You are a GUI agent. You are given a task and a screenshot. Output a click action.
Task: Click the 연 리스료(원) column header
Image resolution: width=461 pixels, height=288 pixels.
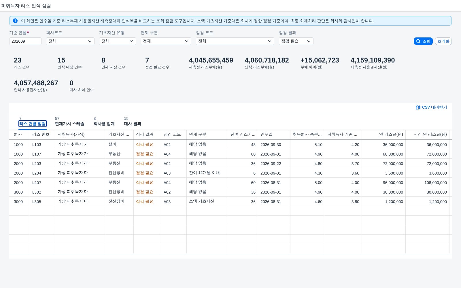[384, 134]
